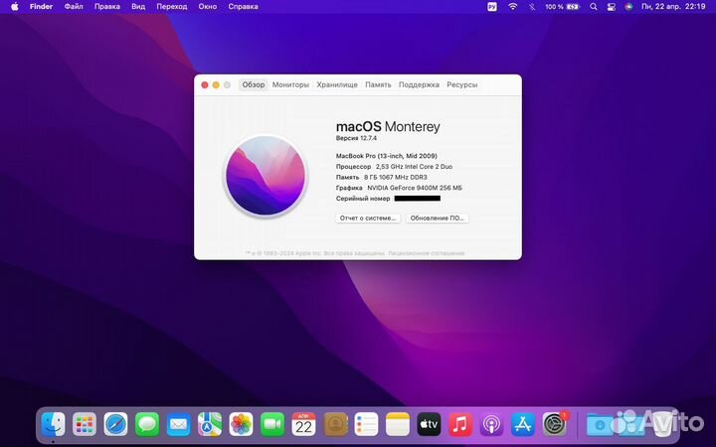Click the 2,53 GHz Intel Core 2 Duo value
716x447 pixels.
(414, 167)
